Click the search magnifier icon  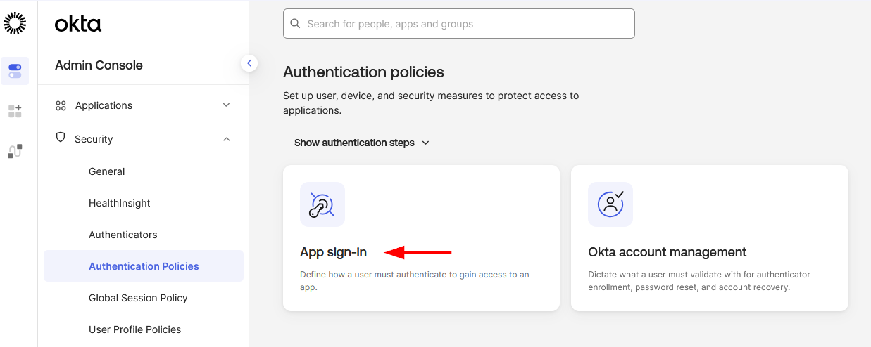[x=295, y=24]
